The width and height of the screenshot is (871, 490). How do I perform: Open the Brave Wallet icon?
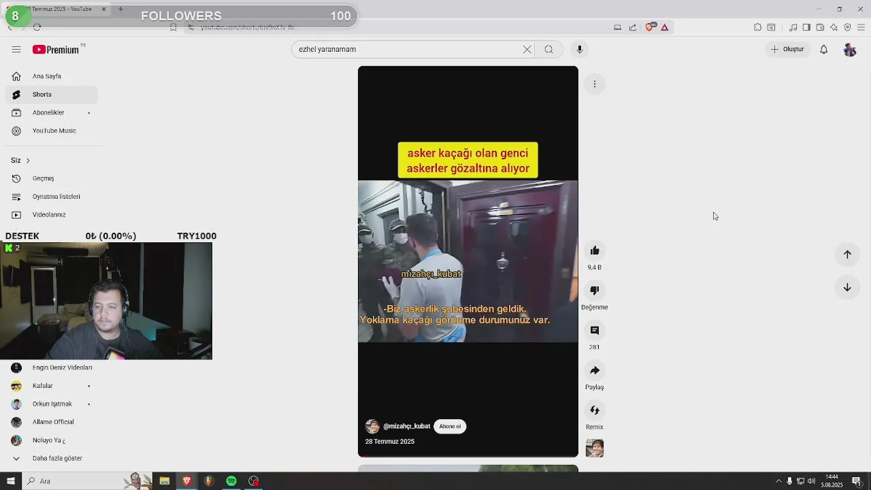(820, 27)
